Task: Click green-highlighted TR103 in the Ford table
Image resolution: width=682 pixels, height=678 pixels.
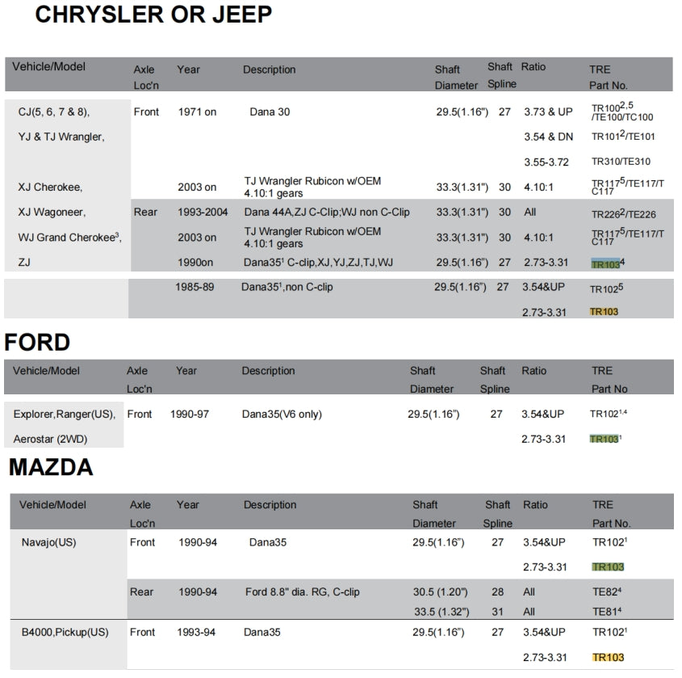Action: [x=604, y=440]
